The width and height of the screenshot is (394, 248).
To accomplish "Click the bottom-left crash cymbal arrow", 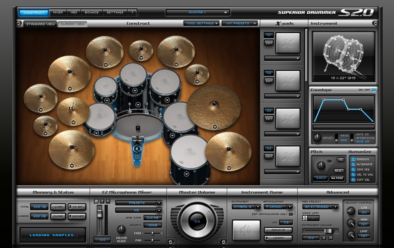I will [x=72, y=166].
